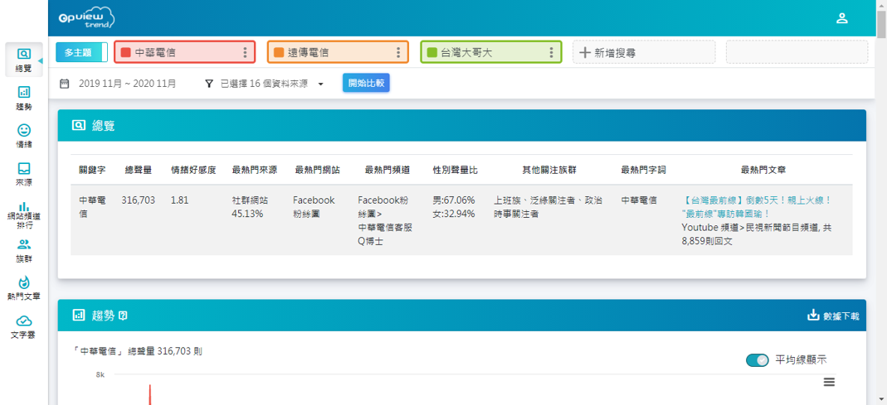
Task: Click the 關鍵字 column header
Action: click(91, 170)
